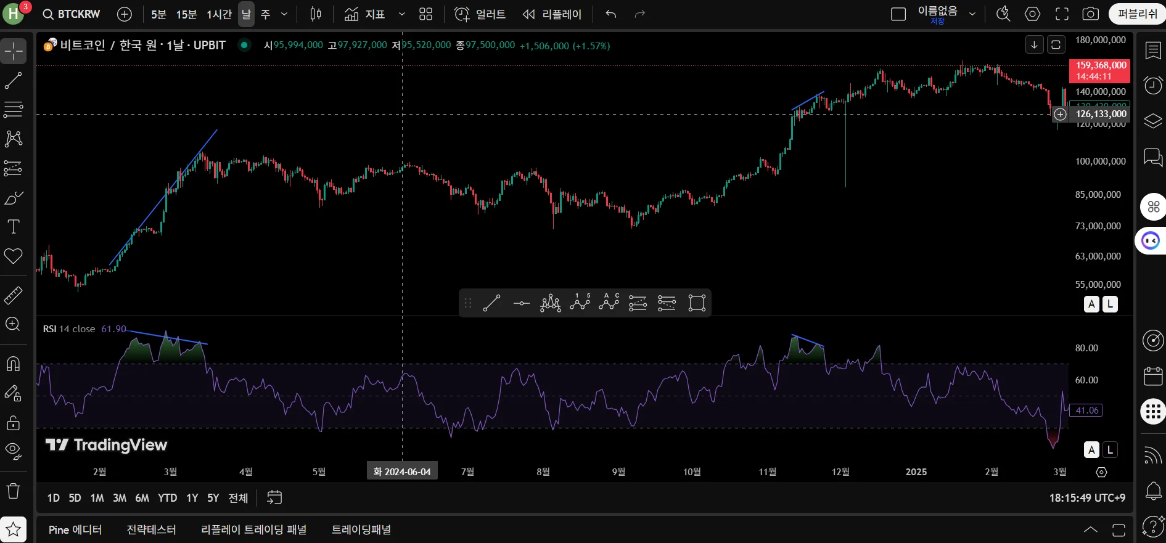This screenshot has height=543, width=1166.
Task: Pick the ABC correction tool in floating toolbar
Action: [x=609, y=303]
